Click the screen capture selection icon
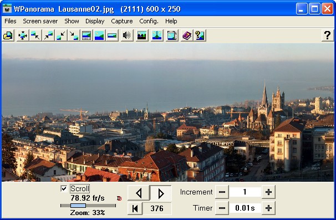 click(172, 35)
